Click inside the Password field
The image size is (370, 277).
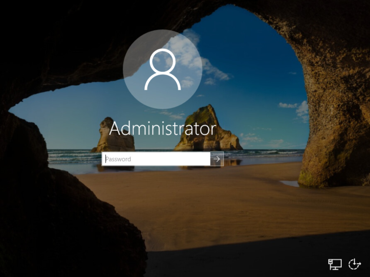click(156, 159)
